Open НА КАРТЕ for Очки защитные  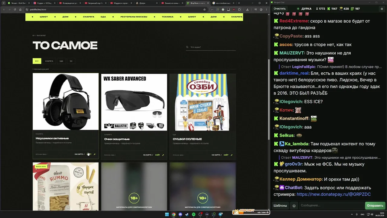coord(148,155)
